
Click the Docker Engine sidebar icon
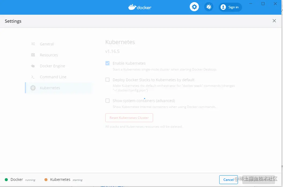[33, 66]
